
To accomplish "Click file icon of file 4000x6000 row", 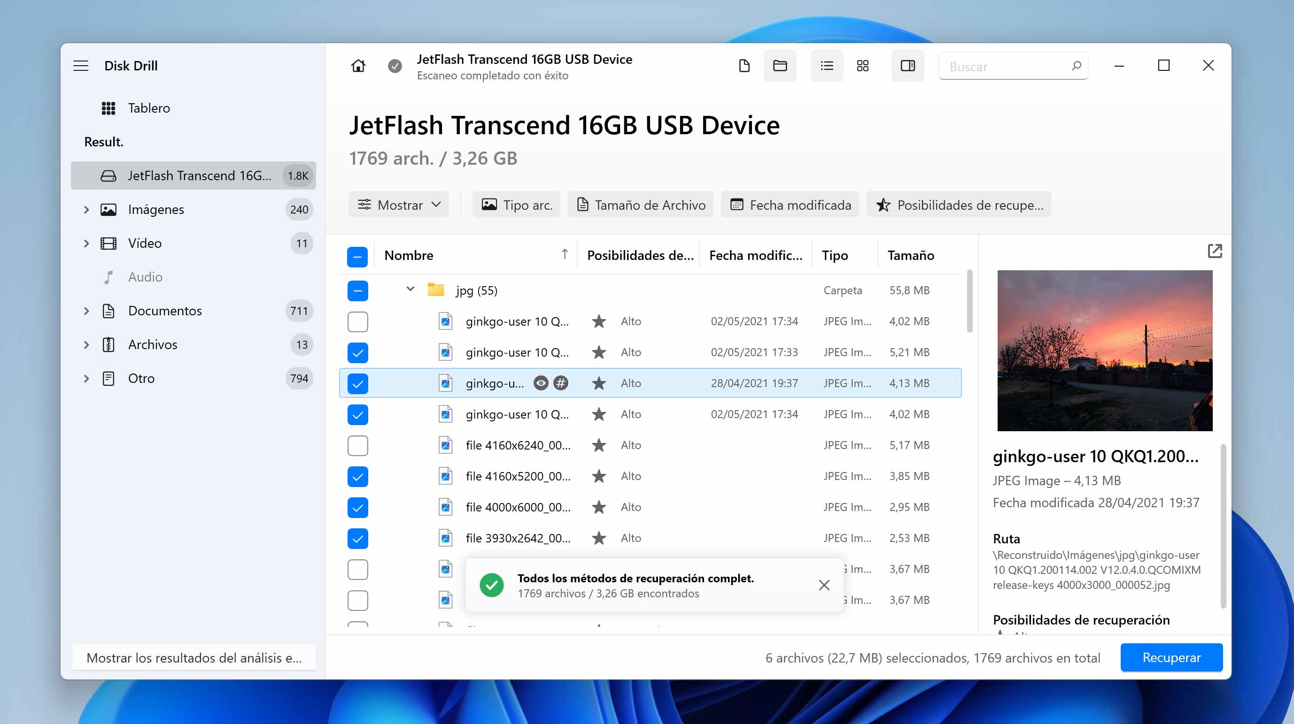I will 445,507.
